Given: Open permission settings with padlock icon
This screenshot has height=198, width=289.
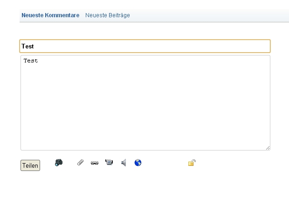Looking at the screenshot, I should click(192, 163).
